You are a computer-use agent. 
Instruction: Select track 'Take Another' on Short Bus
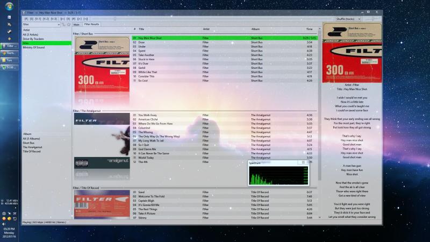224,55
